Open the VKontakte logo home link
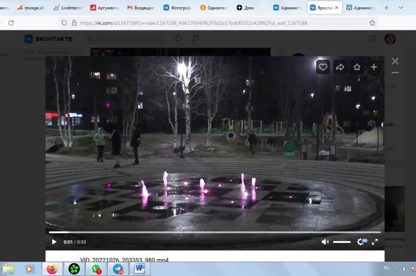 click(48, 39)
